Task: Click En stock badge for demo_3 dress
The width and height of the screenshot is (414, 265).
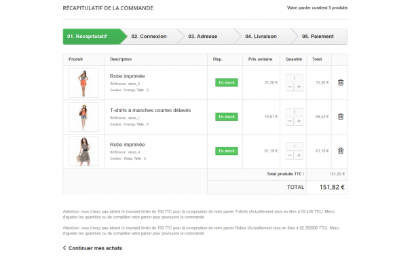Action: click(227, 82)
